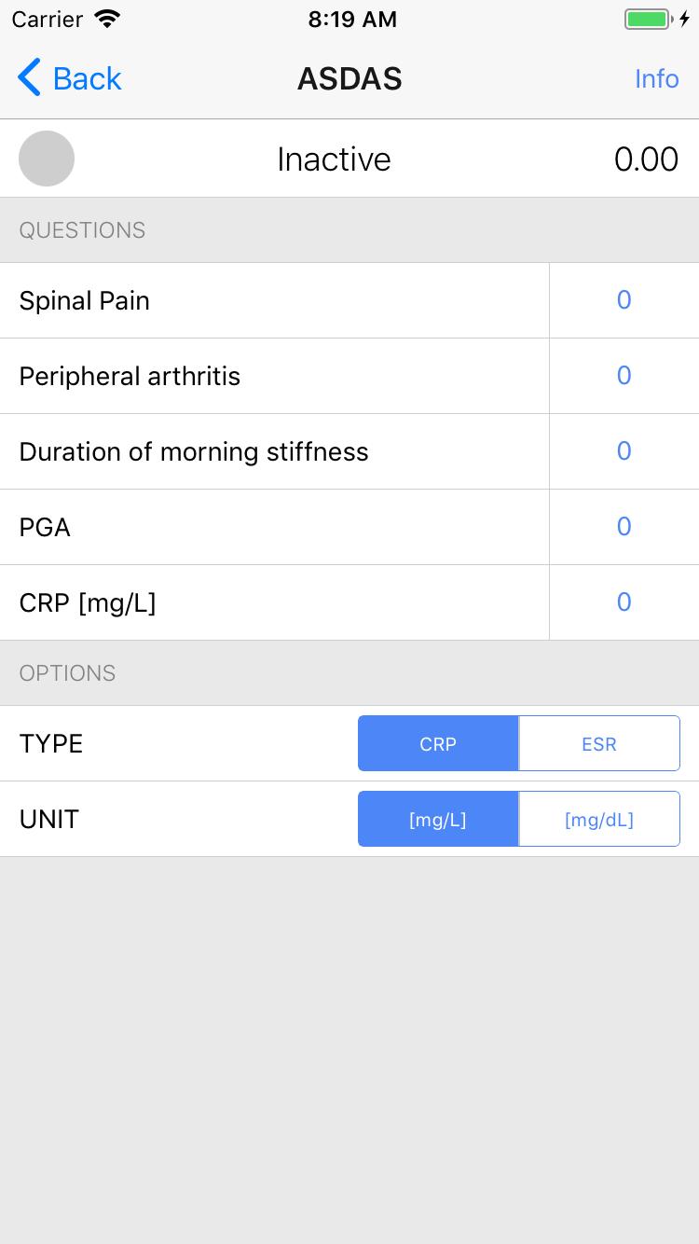Tap the gray activity status circle

(47, 159)
